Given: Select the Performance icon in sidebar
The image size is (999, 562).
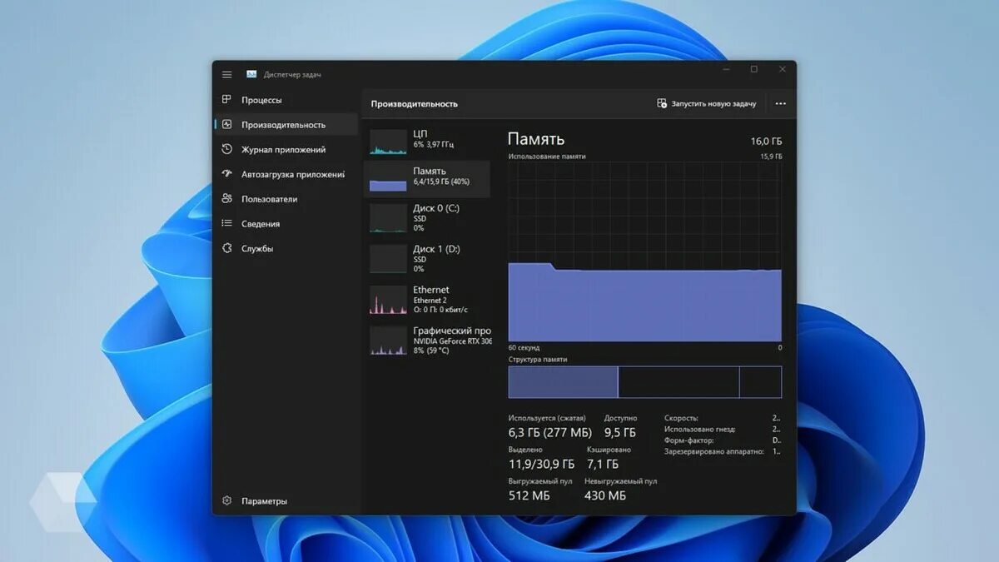Looking at the screenshot, I should pos(226,125).
